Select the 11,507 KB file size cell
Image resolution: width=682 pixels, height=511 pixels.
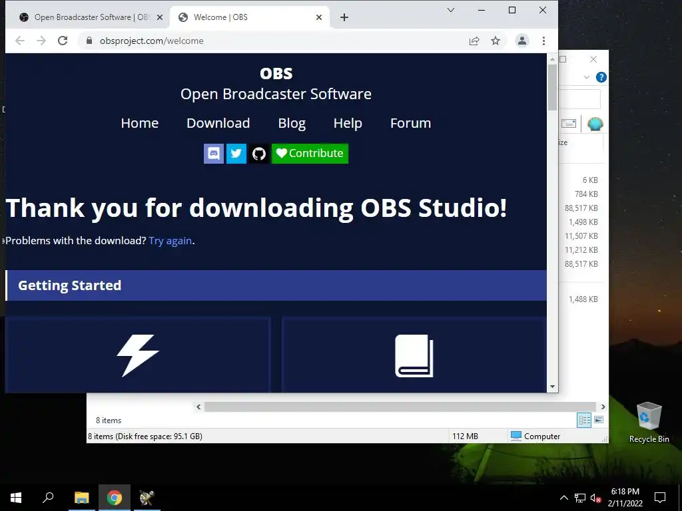pos(581,236)
